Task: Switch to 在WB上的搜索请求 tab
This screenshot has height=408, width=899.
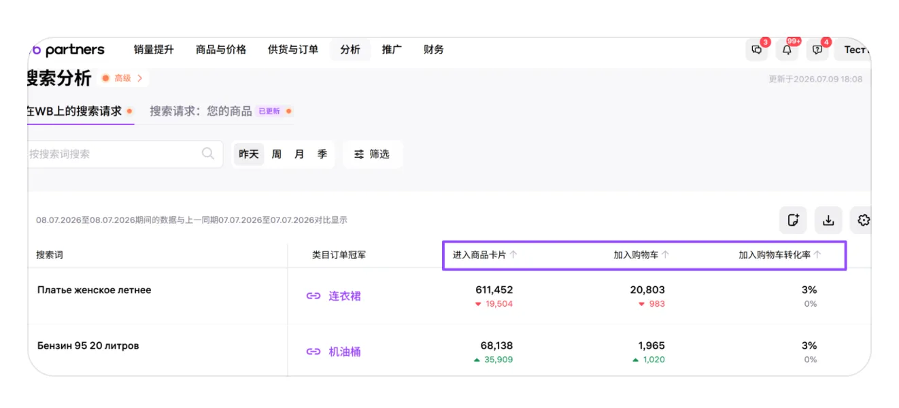Action: [80, 111]
